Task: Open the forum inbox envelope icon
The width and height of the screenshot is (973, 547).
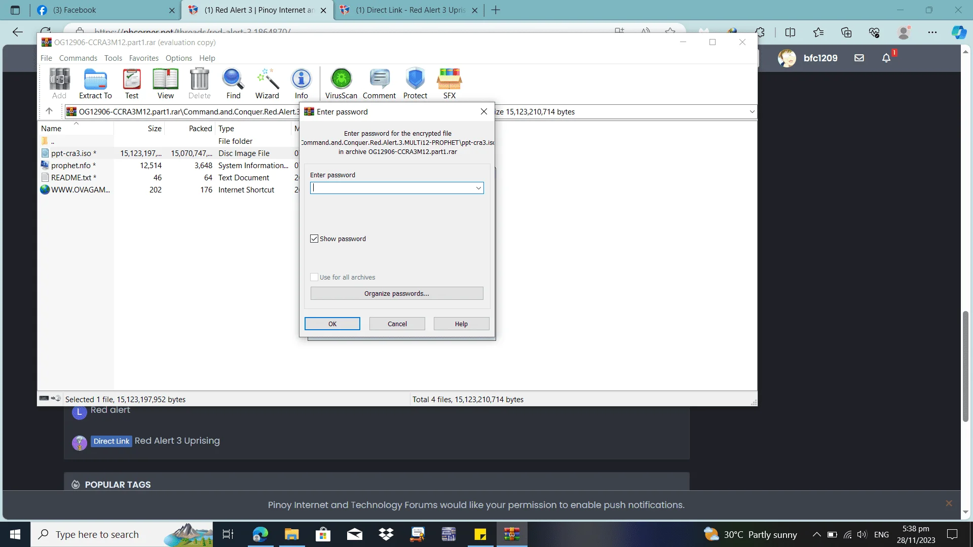Action: point(859,58)
